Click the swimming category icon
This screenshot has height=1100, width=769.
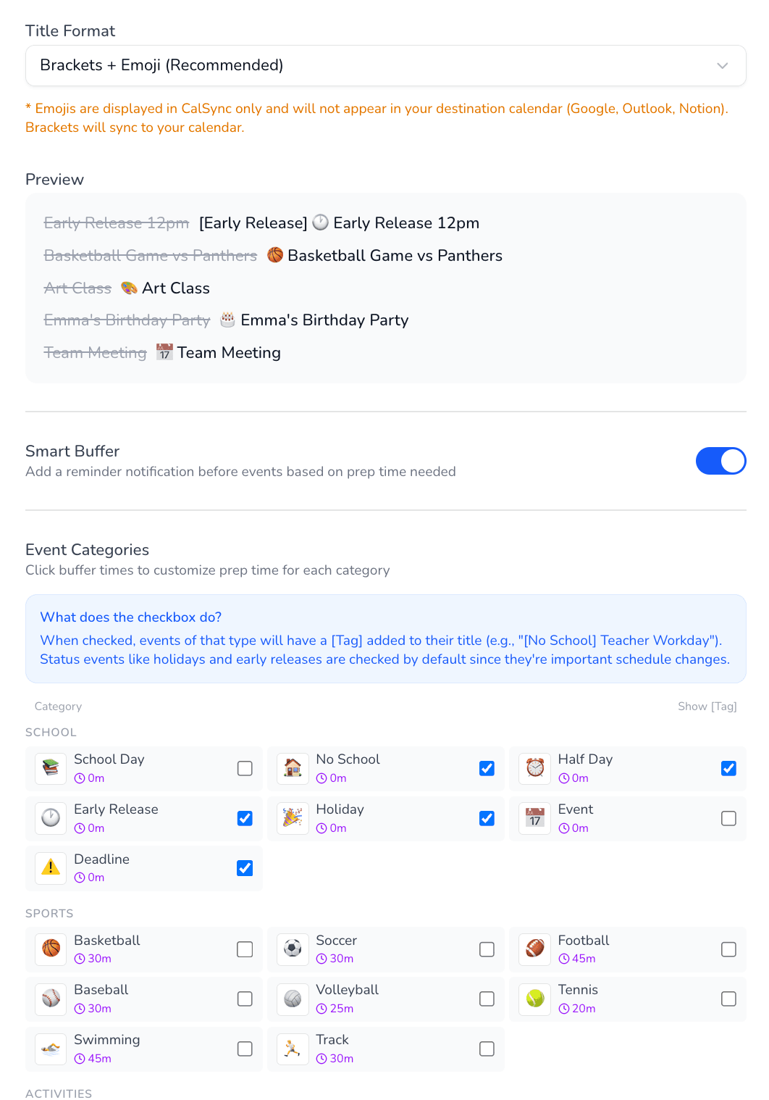pos(50,1049)
